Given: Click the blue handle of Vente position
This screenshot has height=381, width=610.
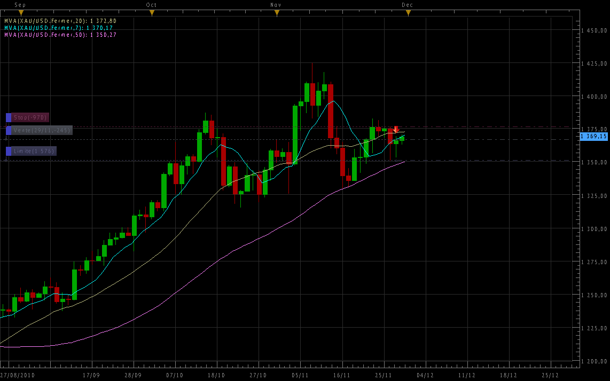Looking at the screenshot, I should [9, 130].
